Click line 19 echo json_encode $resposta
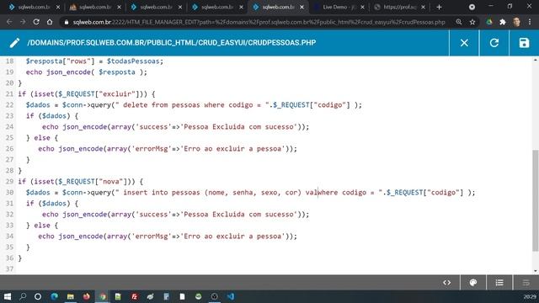Image resolution: width=539 pixels, height=303 pixels. pos(86,72)
